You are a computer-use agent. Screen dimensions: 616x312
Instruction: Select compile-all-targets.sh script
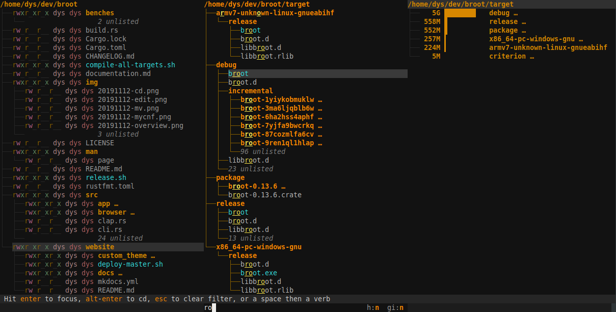[x=130, y=65]
